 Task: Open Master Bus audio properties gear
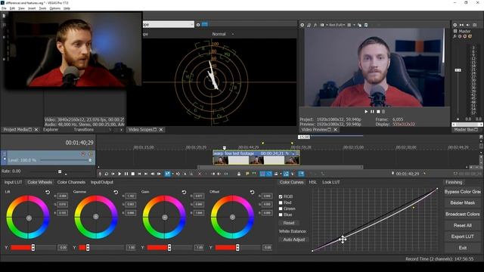coord(455,25)
